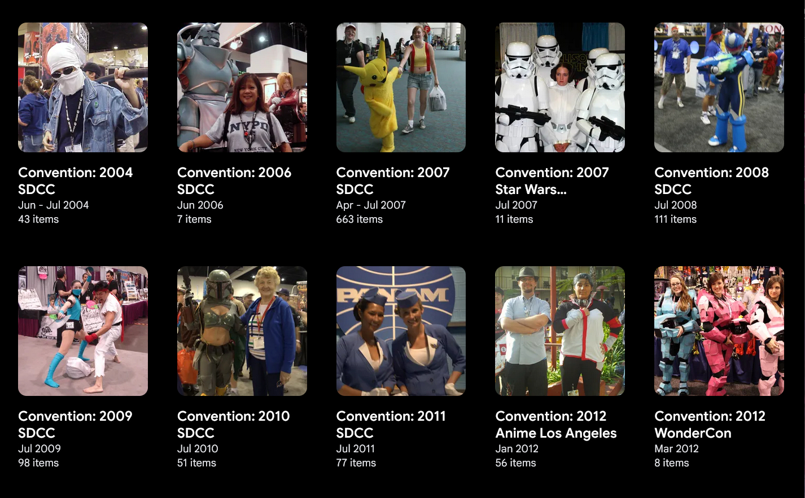Open the Convention: 2010 SDCC title link

pos(234,424)
